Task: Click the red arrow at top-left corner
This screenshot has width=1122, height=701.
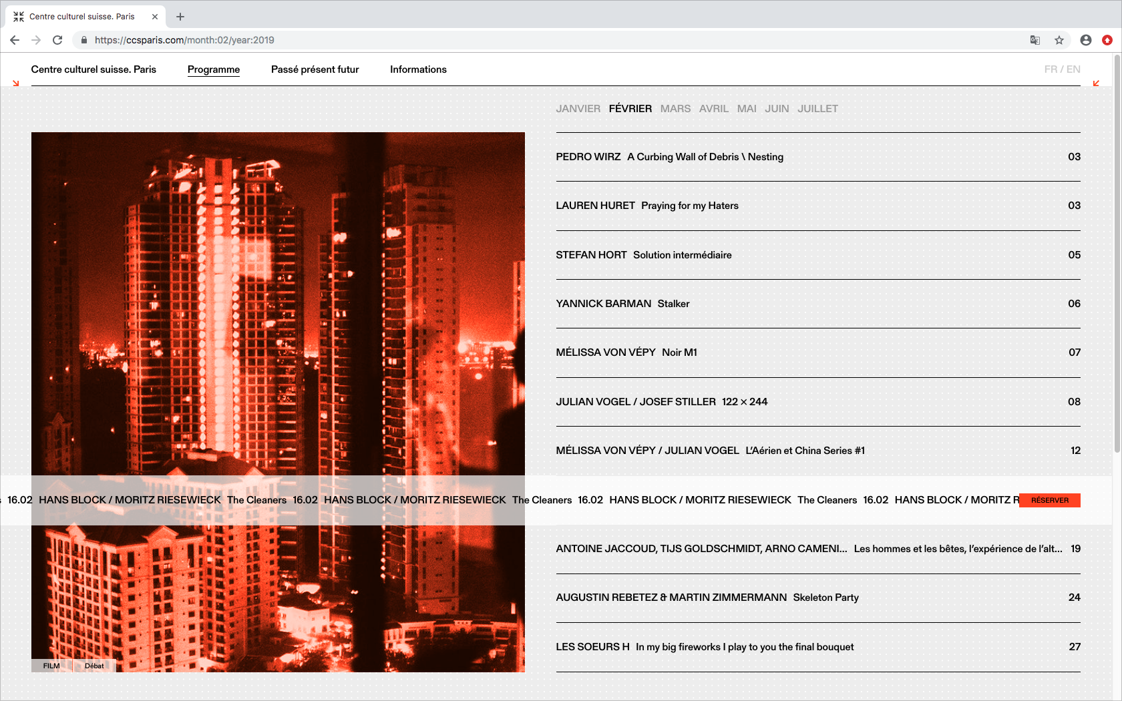Action: coord(16,83)
